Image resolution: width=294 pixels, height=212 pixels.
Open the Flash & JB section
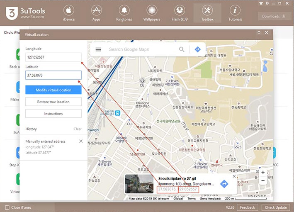click(180, 13)
